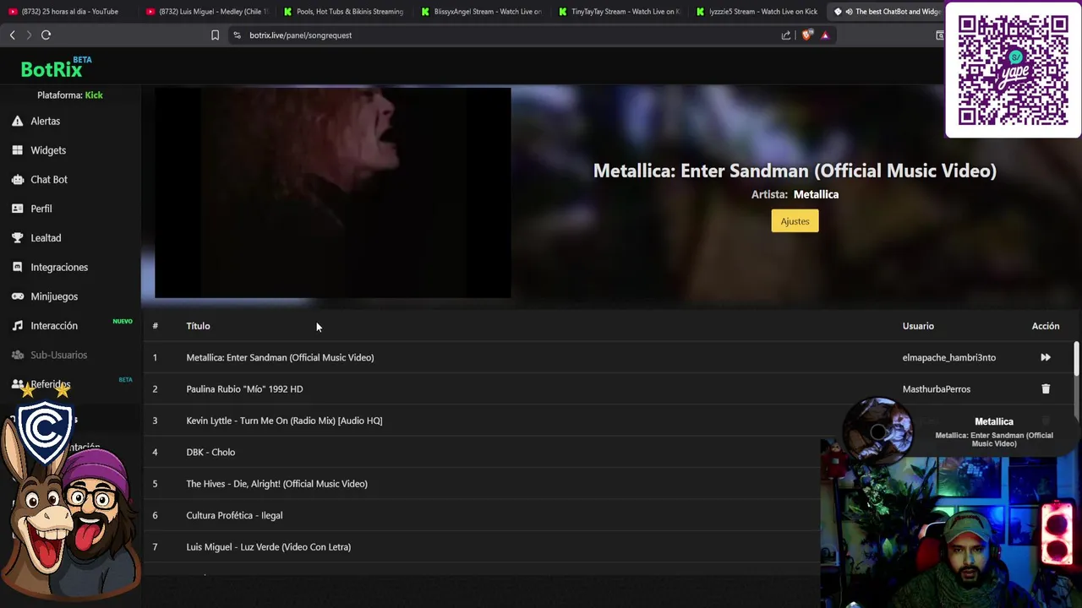
Task: Open the Referidos section
Action: pyautogui.click(x=50, y=384)
